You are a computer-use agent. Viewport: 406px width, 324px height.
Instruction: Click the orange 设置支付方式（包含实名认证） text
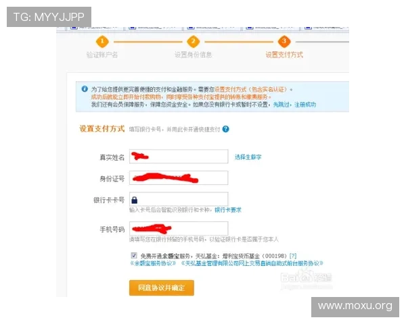coord(250,89)
